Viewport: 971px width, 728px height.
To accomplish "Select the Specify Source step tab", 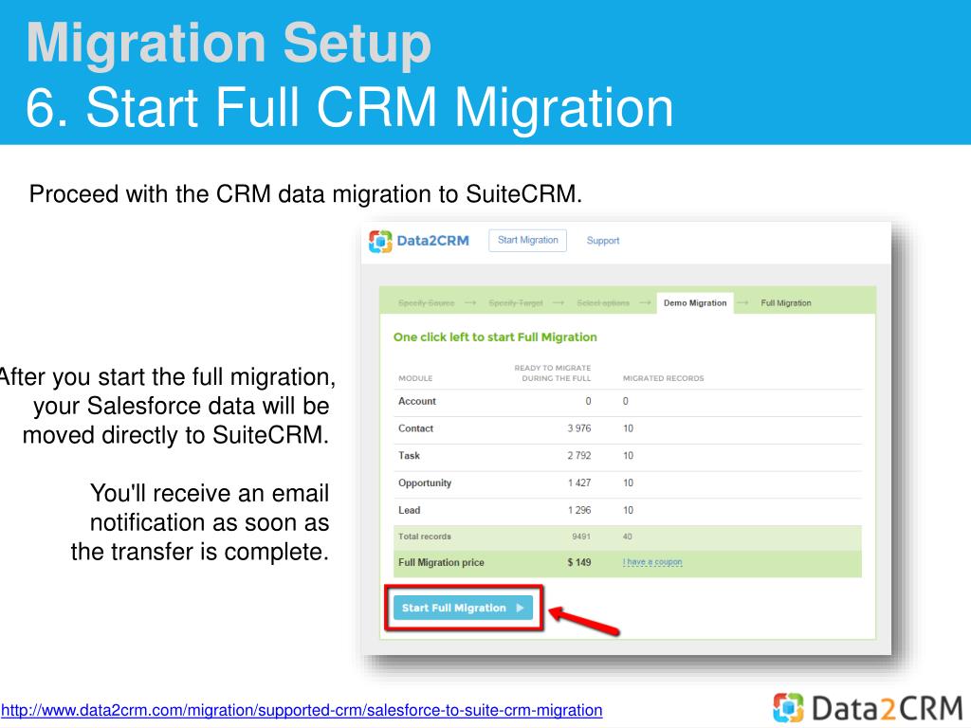I will click(426, 303).
